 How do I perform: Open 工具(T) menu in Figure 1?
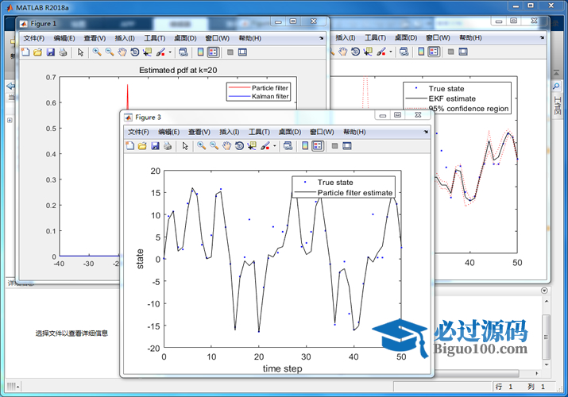pos(154,38)
